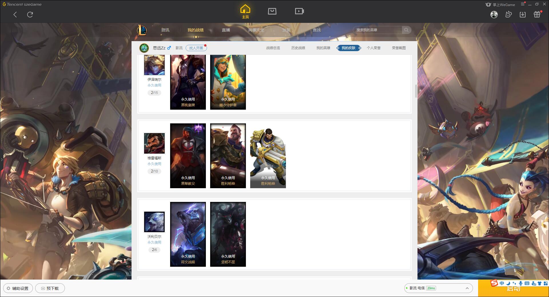The image size is (549, 297).
Task: Switch to the 直播 tab
Action: click(x=226, y=30)
